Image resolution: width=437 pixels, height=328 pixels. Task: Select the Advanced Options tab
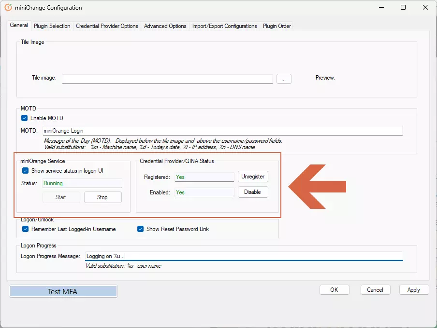(165, 26)
